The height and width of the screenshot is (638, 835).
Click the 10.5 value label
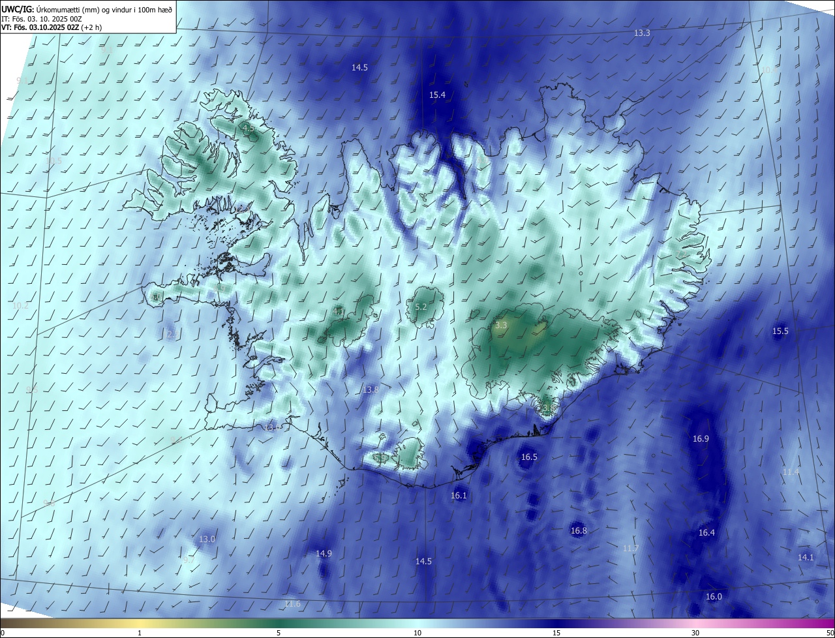click(x=53, y=161)
